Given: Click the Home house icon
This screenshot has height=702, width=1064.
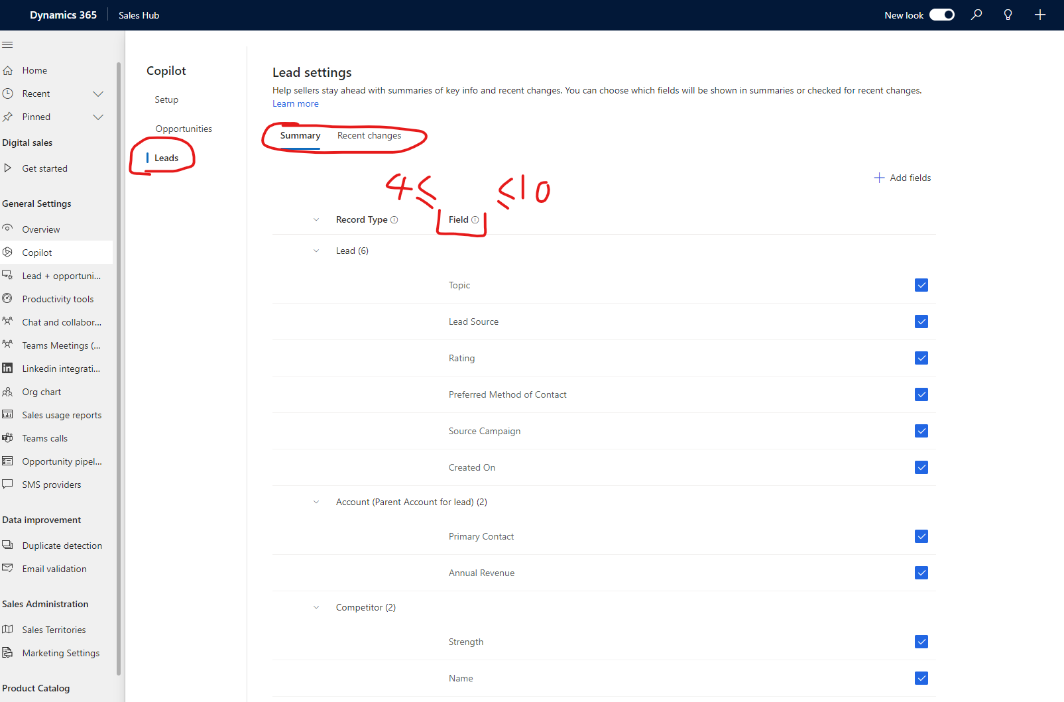Looking at the screenshot, I should [x=8, y=70].
